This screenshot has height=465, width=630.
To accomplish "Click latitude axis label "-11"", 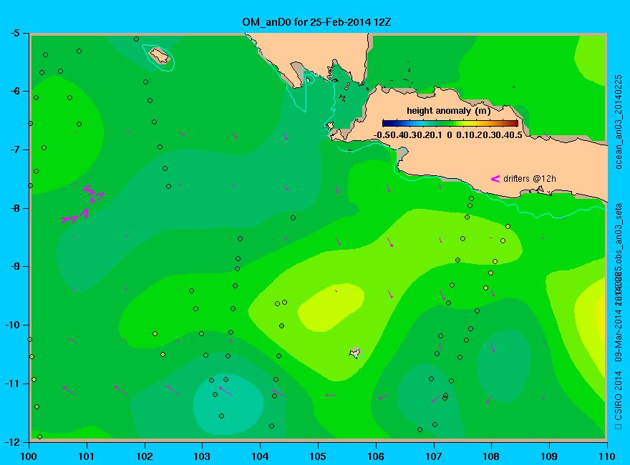I will [12, 383].
